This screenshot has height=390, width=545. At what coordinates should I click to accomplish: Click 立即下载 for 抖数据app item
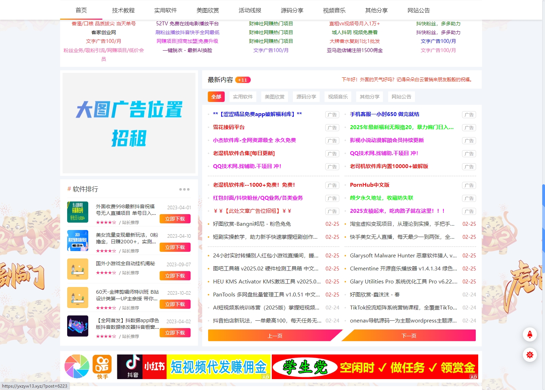[x=175, y=333]
